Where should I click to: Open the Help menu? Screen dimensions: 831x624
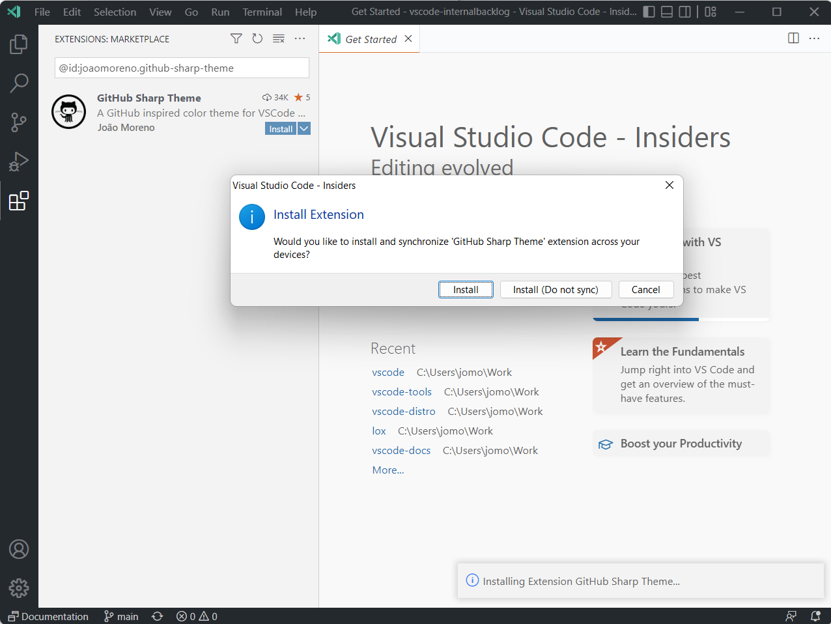(x=305, y=12)
